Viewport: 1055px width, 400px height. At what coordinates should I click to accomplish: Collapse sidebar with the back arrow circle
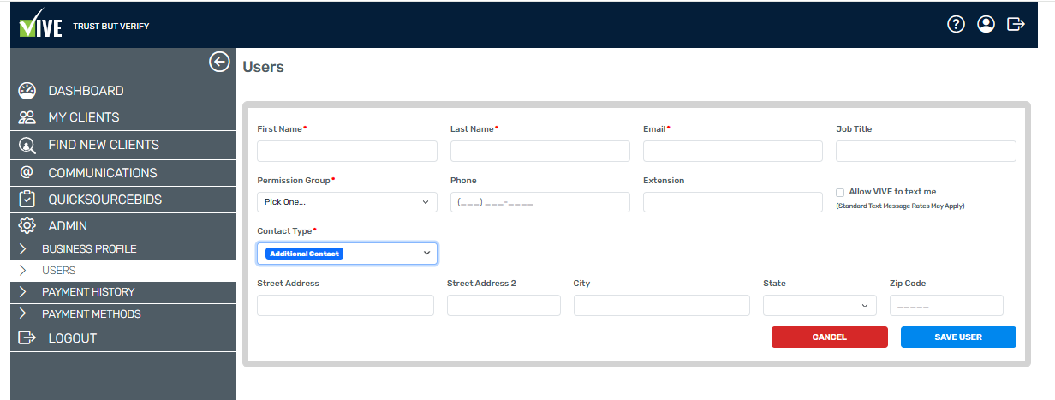tap(219, 62)
